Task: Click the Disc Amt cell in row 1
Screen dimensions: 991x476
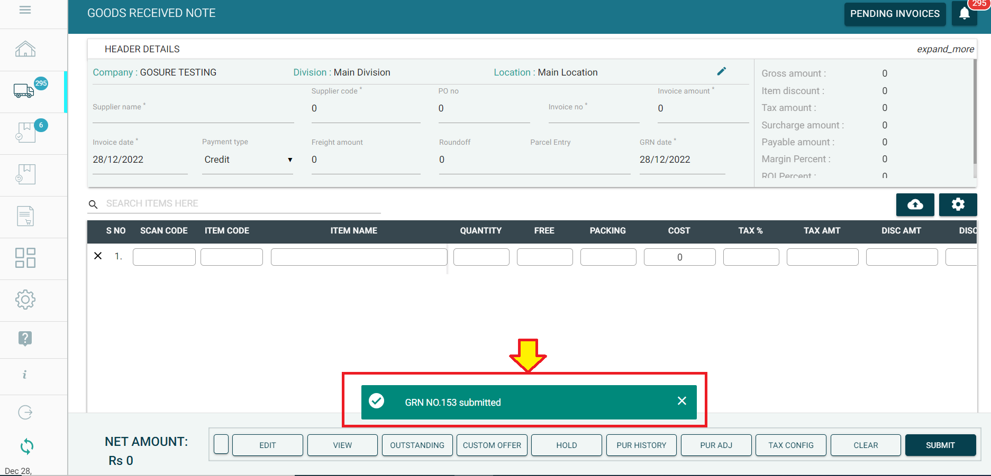Action: point(902,257)
